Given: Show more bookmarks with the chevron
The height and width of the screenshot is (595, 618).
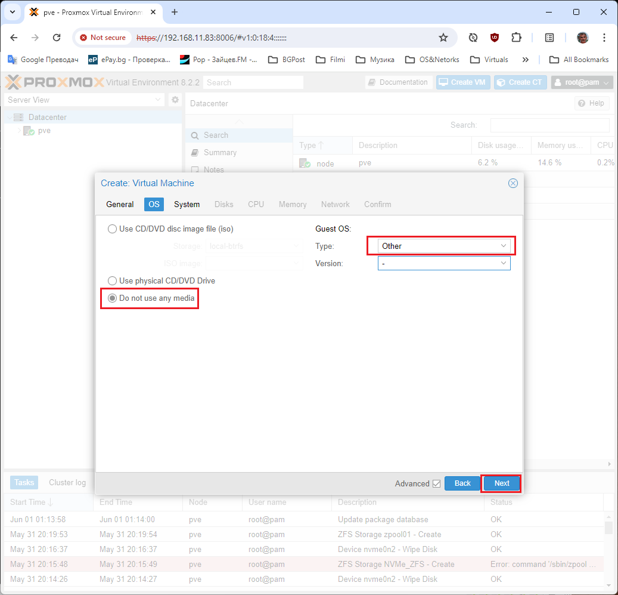Looking at the screenshot, I should point(526,60).
